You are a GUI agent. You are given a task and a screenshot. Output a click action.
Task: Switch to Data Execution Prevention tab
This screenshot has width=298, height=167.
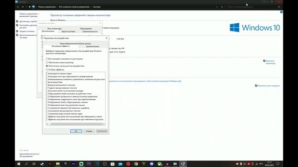pyautogui.click(x=75, y=44)
